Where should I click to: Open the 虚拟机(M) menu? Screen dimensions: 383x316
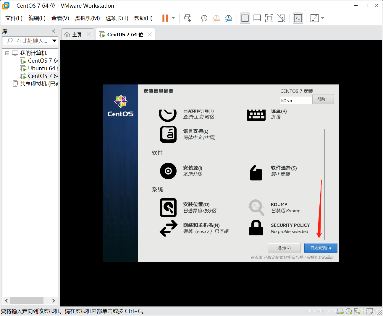(x=88, y=18)
